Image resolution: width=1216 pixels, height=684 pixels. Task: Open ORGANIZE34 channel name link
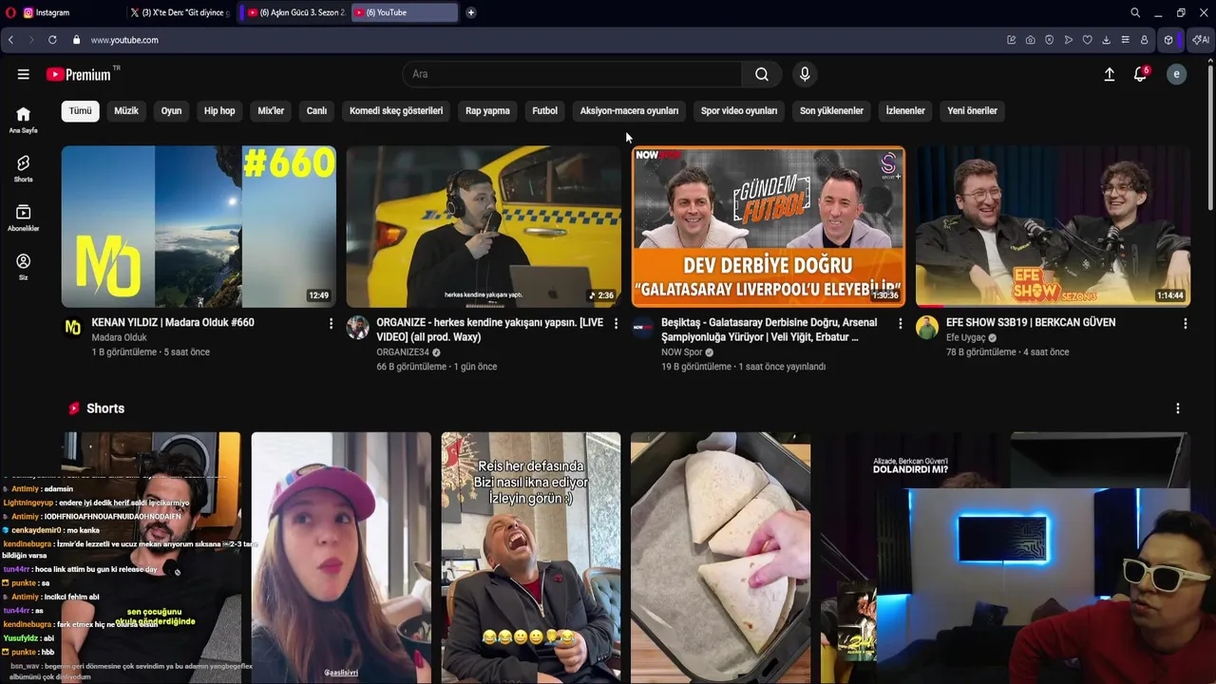(403, 352)
